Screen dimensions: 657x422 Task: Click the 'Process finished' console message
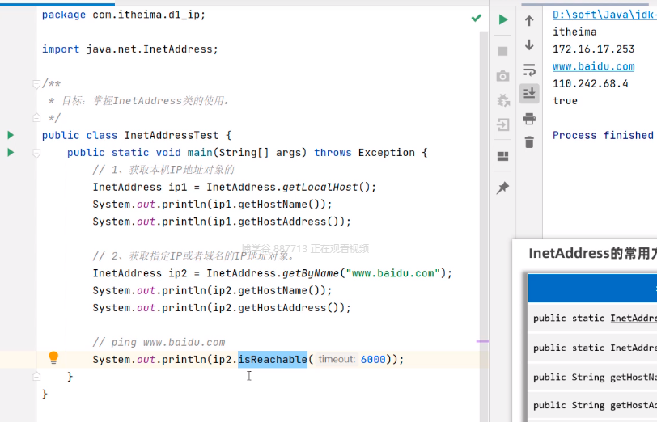(603, 135)
